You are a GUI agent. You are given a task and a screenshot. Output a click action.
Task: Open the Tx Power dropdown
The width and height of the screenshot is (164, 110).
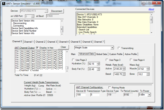click(149, 95)
